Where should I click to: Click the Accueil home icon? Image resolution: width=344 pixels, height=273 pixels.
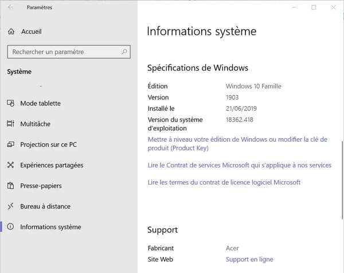pos(11,32)
